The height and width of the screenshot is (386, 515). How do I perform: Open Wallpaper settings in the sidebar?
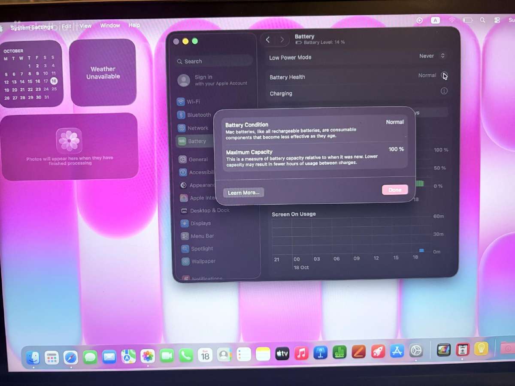(199, 261)
